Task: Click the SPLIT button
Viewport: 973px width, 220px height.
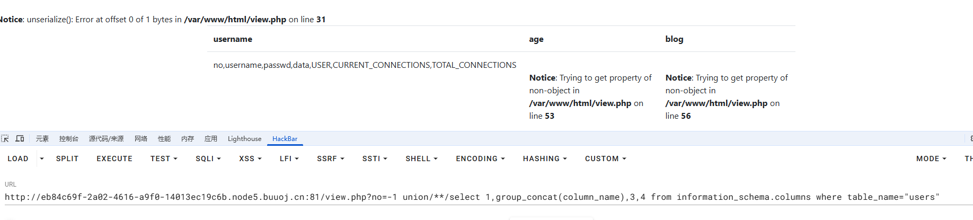Action: 67,159
